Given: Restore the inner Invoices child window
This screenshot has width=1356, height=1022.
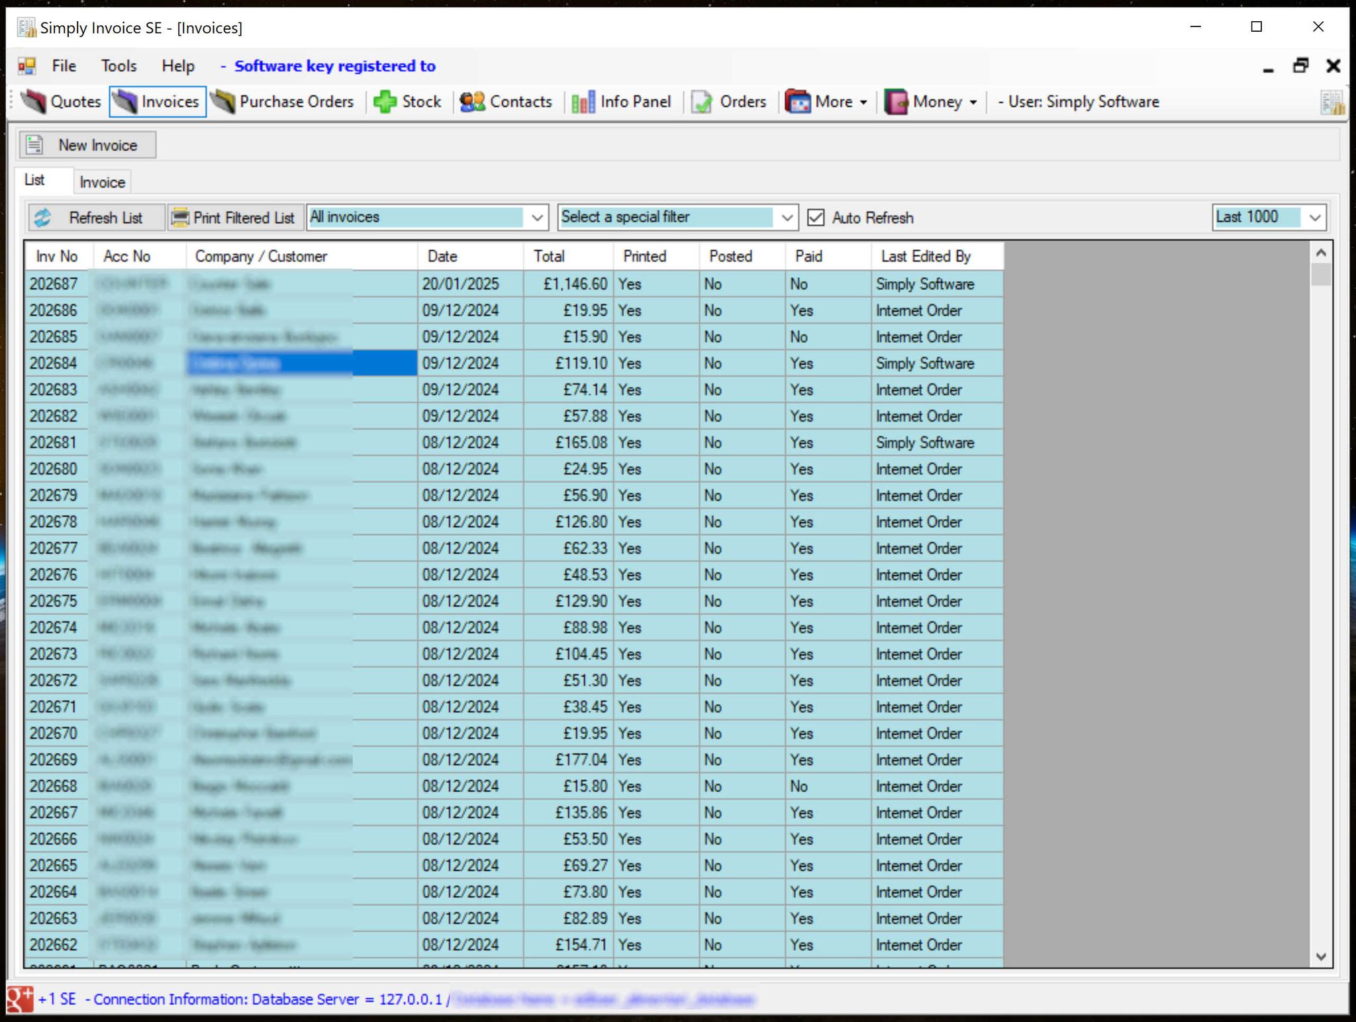Looking at the screenshot, I should [1300, 66].
